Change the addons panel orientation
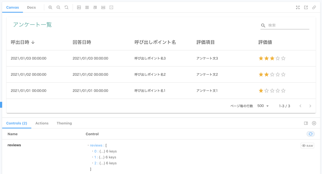322x174 pixels. point(306,123)
